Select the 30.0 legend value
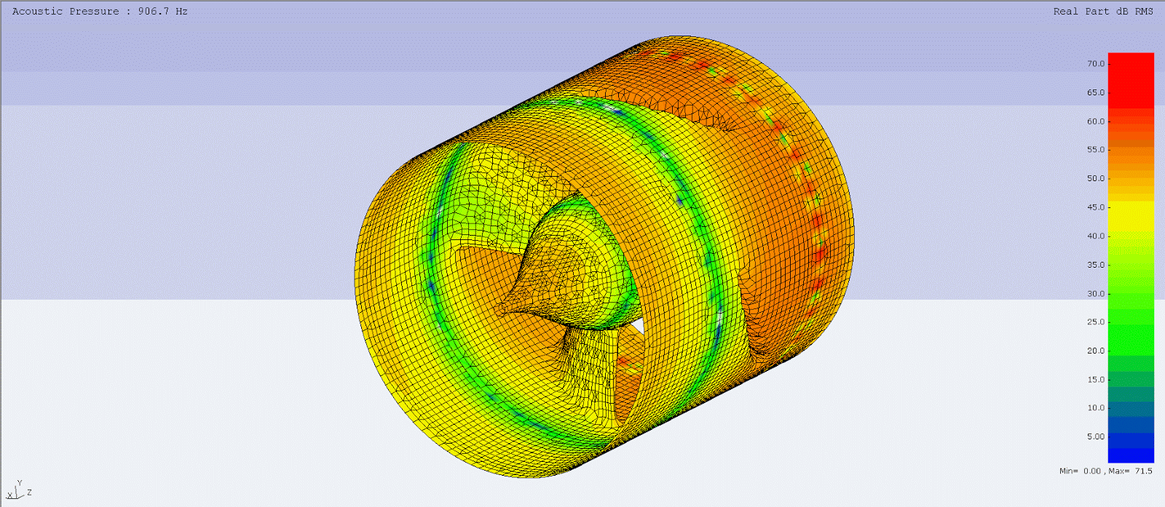Screen dimensions: 1165x507 click(1095, 294)
